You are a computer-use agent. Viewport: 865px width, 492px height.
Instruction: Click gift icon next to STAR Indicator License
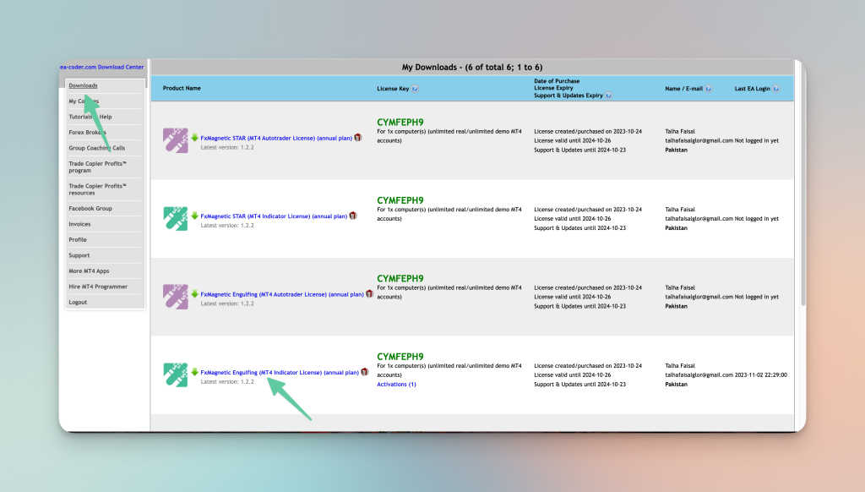tap(353, 216)
